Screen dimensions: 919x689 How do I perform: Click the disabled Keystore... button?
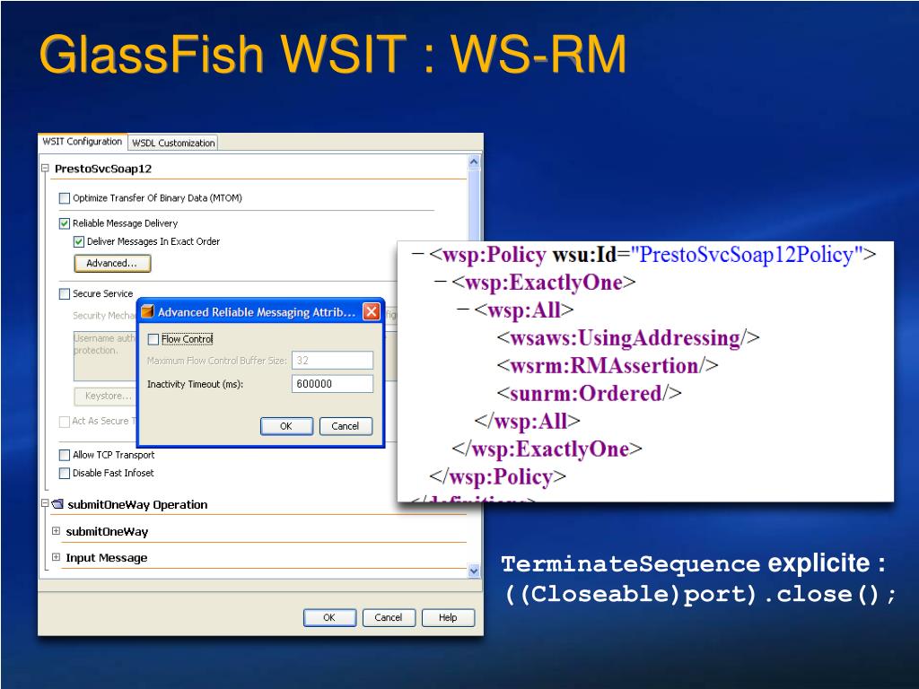click(106, 396)
